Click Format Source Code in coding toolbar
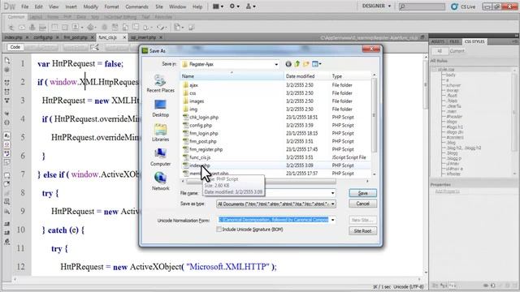This screenshot has width=520, height=292. click(x=7, y=242)
